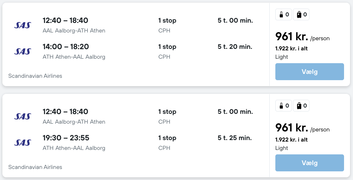
Task: Click the SAS logo for the first card's outbound flight
Action: point(22,25)
